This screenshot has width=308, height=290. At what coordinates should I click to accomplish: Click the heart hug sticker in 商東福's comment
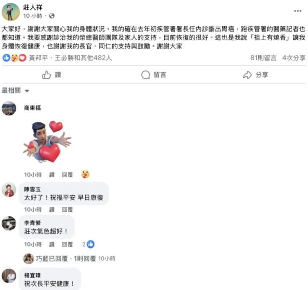pos(47,142)
